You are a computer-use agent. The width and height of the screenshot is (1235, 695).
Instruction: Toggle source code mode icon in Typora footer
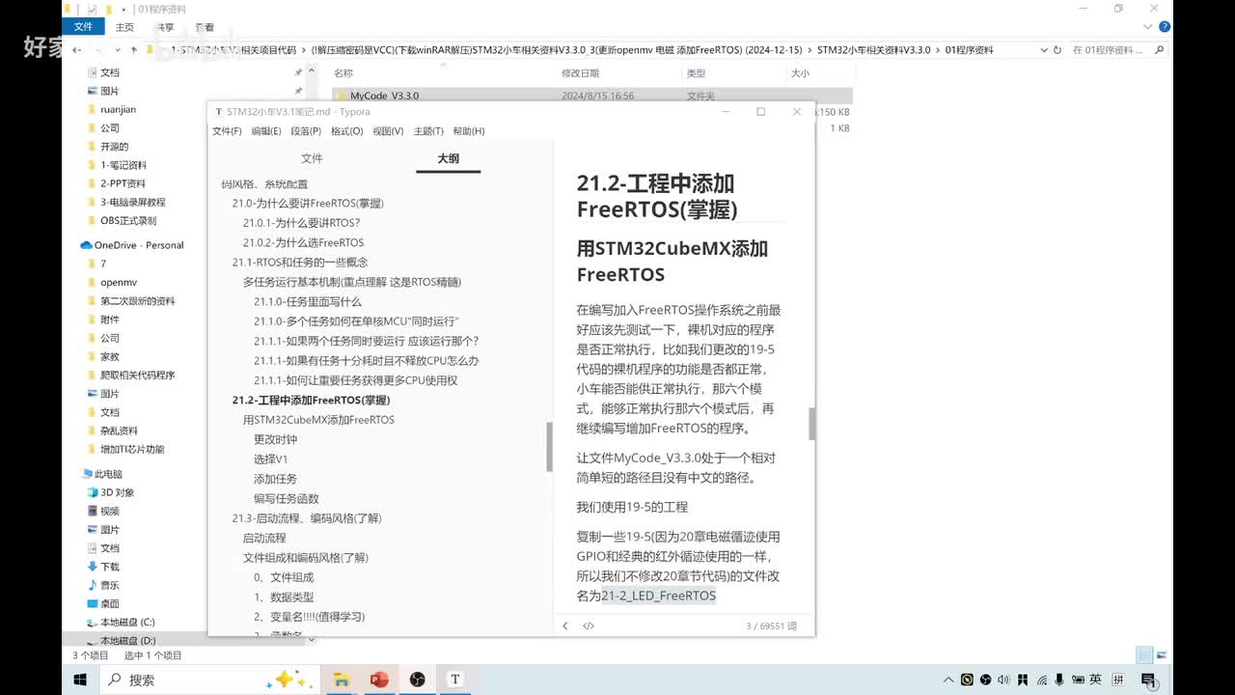click(589, 625)
